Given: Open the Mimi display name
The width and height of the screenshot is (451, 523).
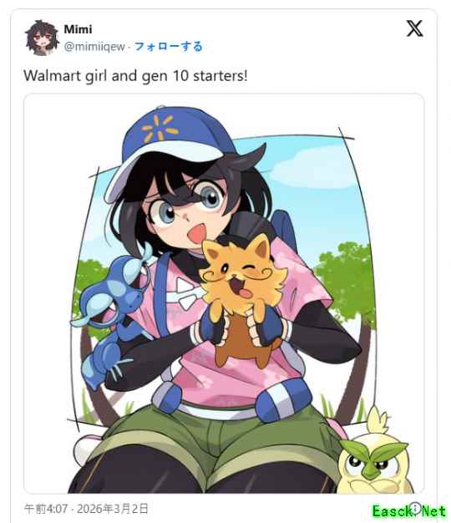Looking at the screenshot, I should 78,29.
